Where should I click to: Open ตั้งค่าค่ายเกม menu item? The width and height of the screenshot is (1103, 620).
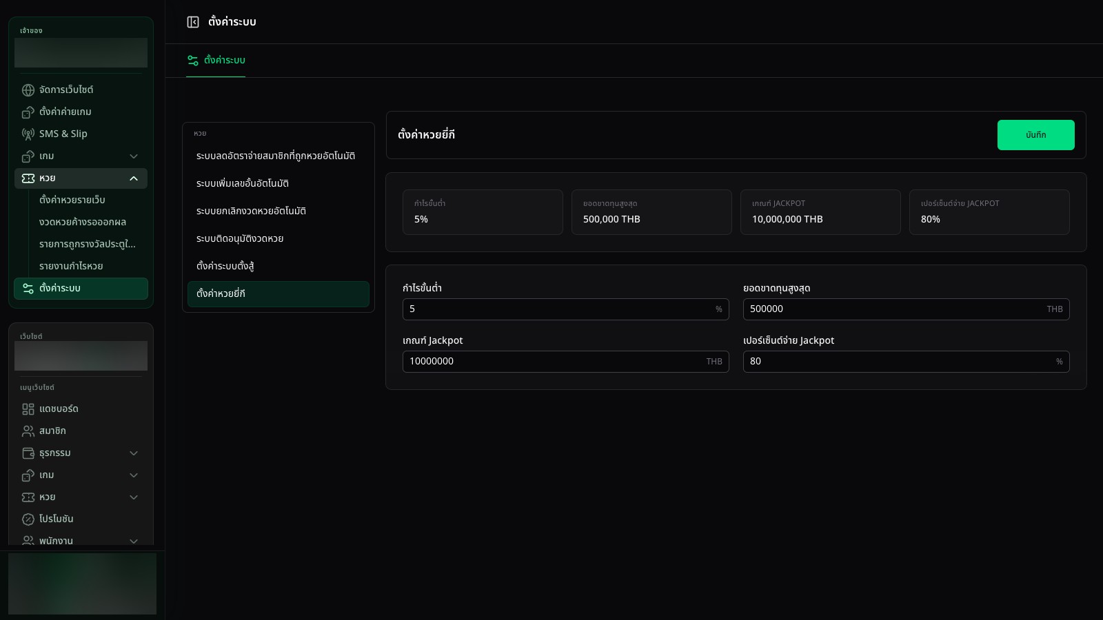click(81, 112)
